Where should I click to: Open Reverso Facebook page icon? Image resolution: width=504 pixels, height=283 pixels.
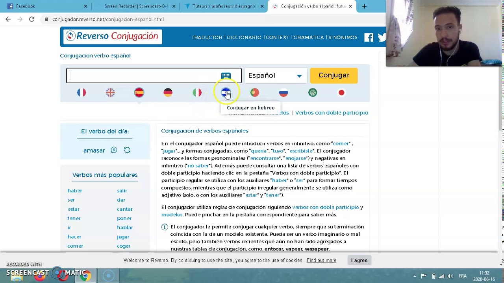pos(369,37)
